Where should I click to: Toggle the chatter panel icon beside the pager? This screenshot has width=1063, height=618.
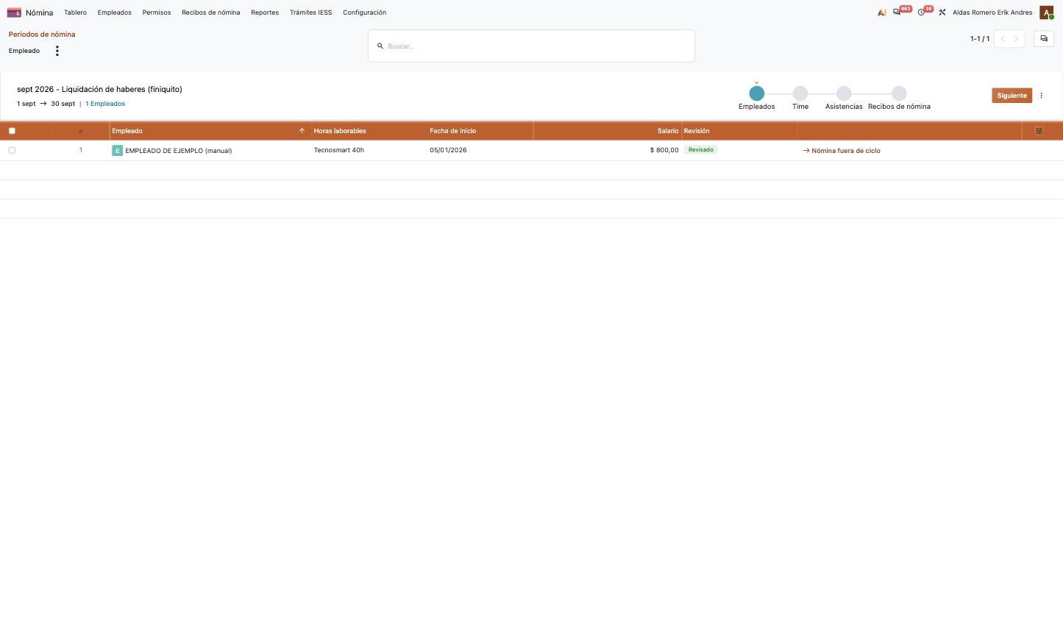(x=1044, y=39)
